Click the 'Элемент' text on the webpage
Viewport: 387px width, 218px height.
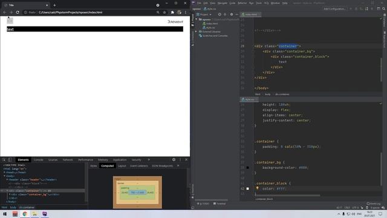[175, 22]
